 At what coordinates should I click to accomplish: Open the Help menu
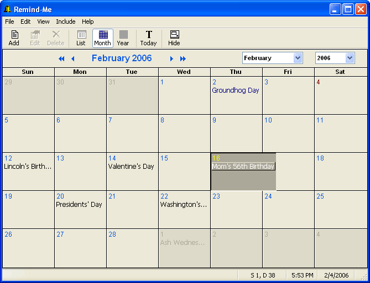pyautogui.click(x=88, y=22)
